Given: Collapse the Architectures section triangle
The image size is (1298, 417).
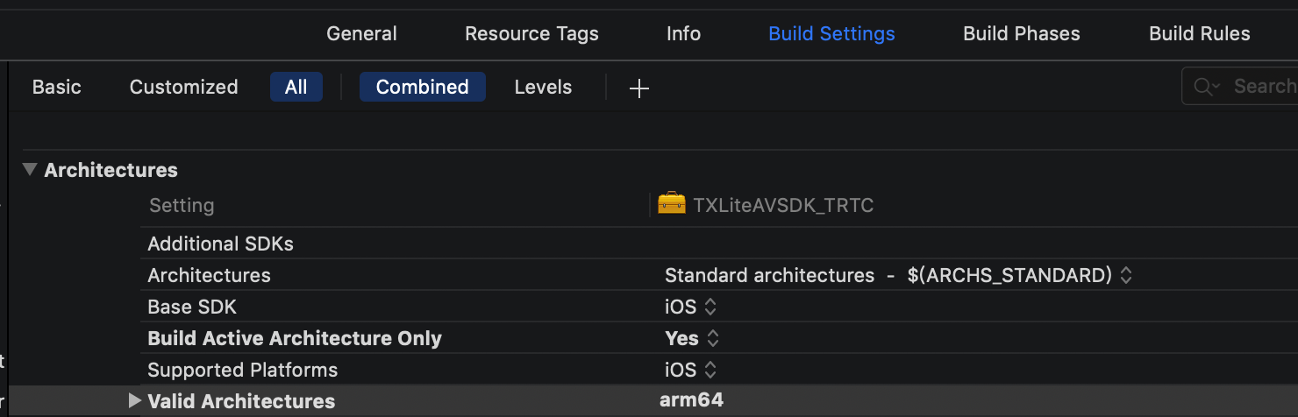Looking at the screenshot, I should [31, 170].
